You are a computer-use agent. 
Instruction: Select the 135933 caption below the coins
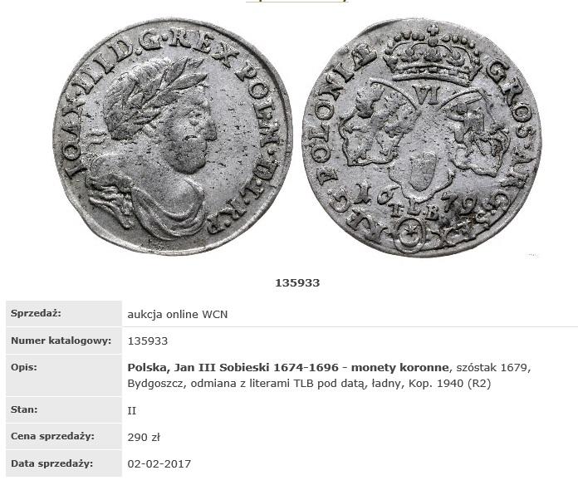pyautogui.click(x=297, y=283)
